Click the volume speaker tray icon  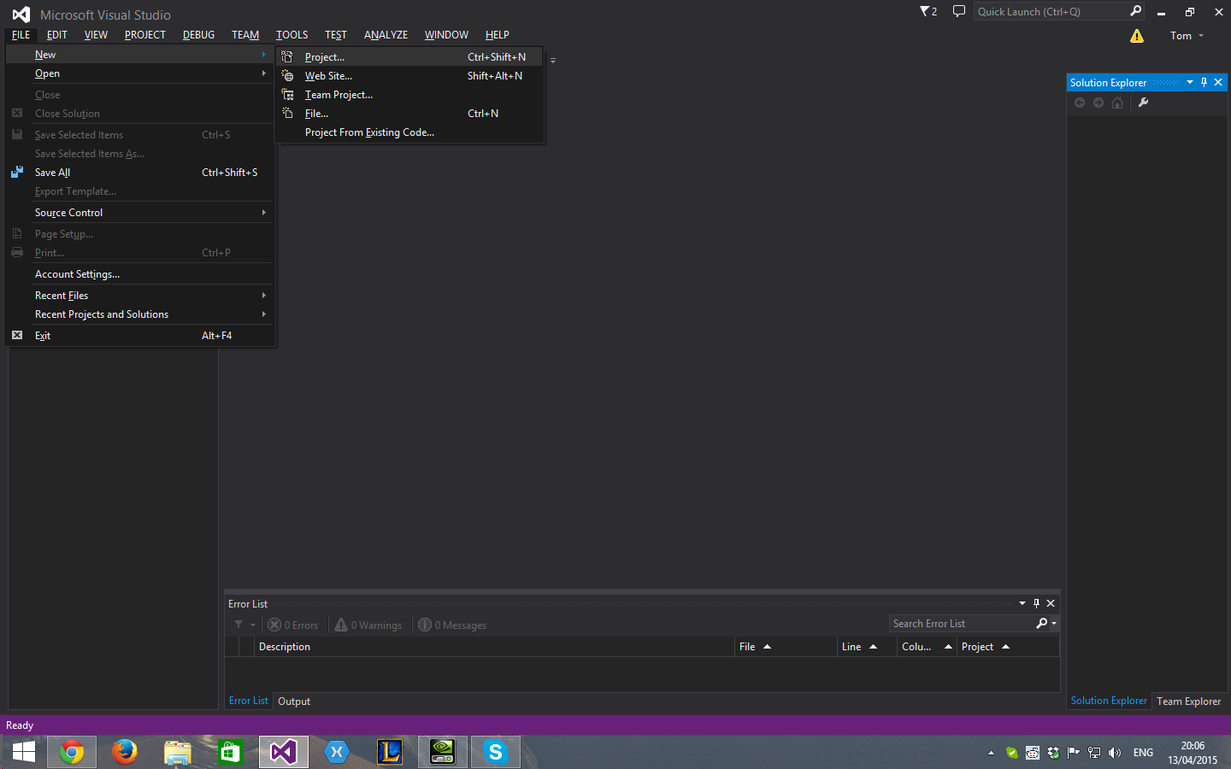[x=1114, y=753]
